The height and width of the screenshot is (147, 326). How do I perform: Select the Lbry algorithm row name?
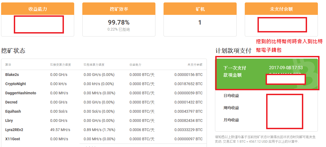coord(9,121)
